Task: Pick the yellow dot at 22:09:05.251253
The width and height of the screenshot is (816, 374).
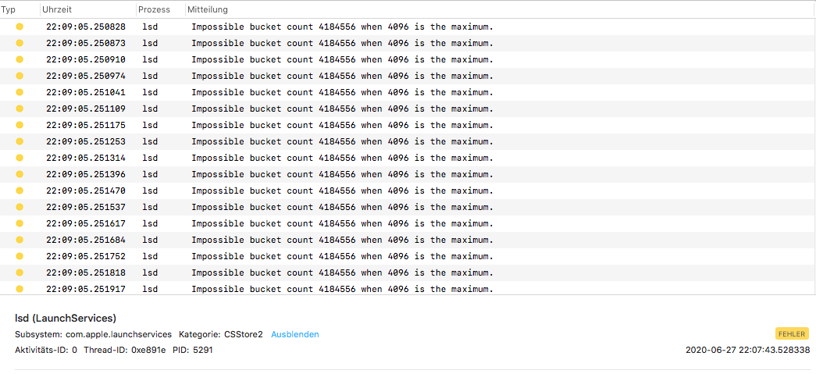Action: pyautogui.click(x=20, y=141)
